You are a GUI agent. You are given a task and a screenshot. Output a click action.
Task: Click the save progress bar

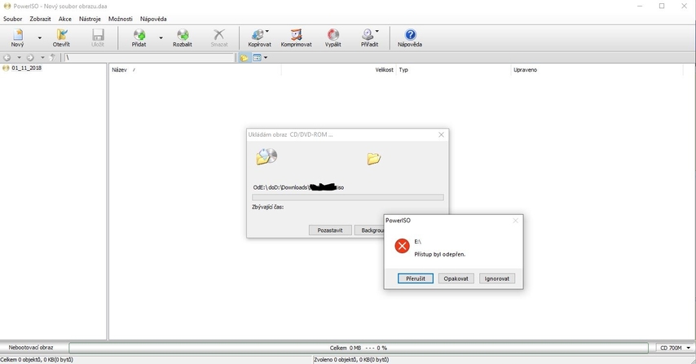347,197
